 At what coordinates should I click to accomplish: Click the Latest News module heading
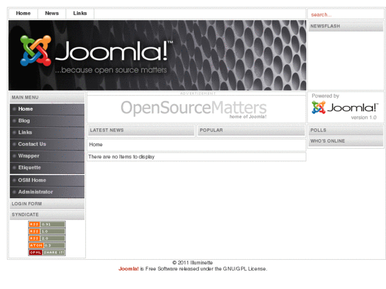(141, 130)
